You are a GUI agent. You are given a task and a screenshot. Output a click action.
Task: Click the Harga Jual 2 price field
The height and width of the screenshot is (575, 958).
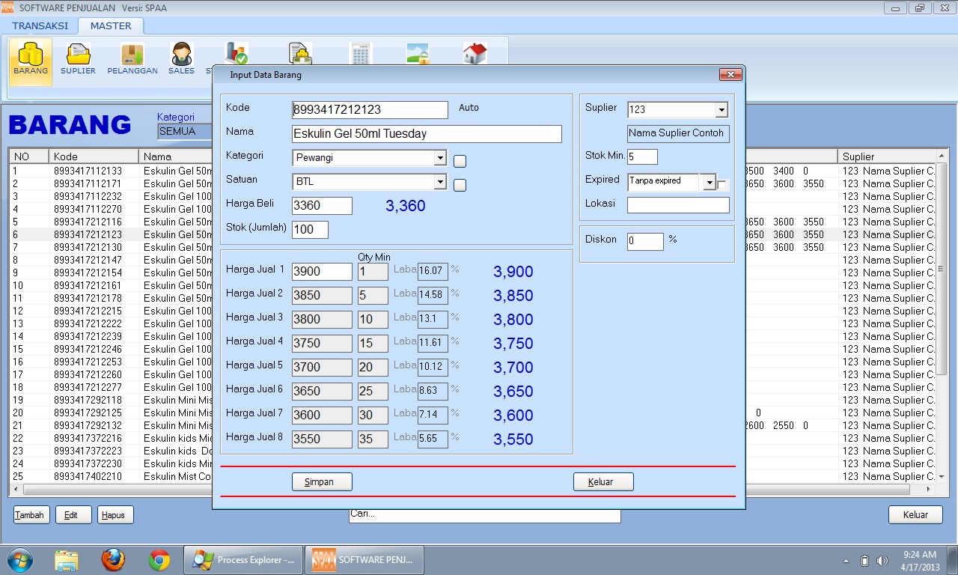coord(322,296)
